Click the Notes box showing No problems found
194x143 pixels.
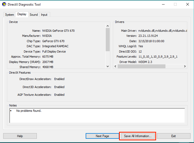point(97,116)
